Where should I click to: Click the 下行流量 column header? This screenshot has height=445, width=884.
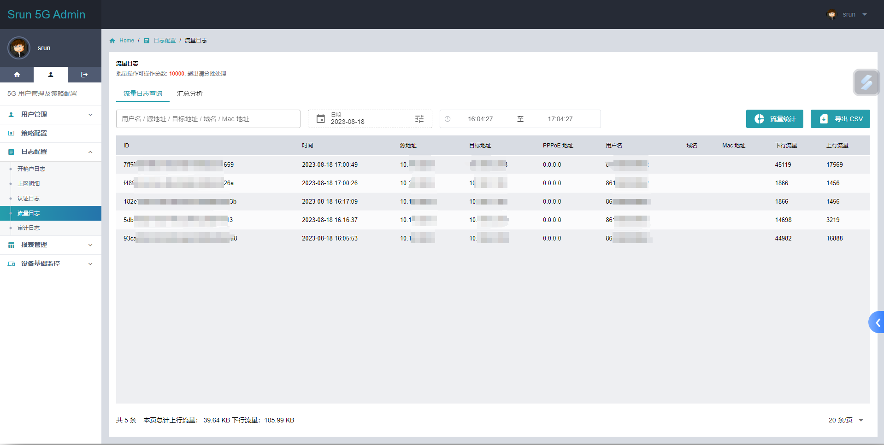(786, 146)
